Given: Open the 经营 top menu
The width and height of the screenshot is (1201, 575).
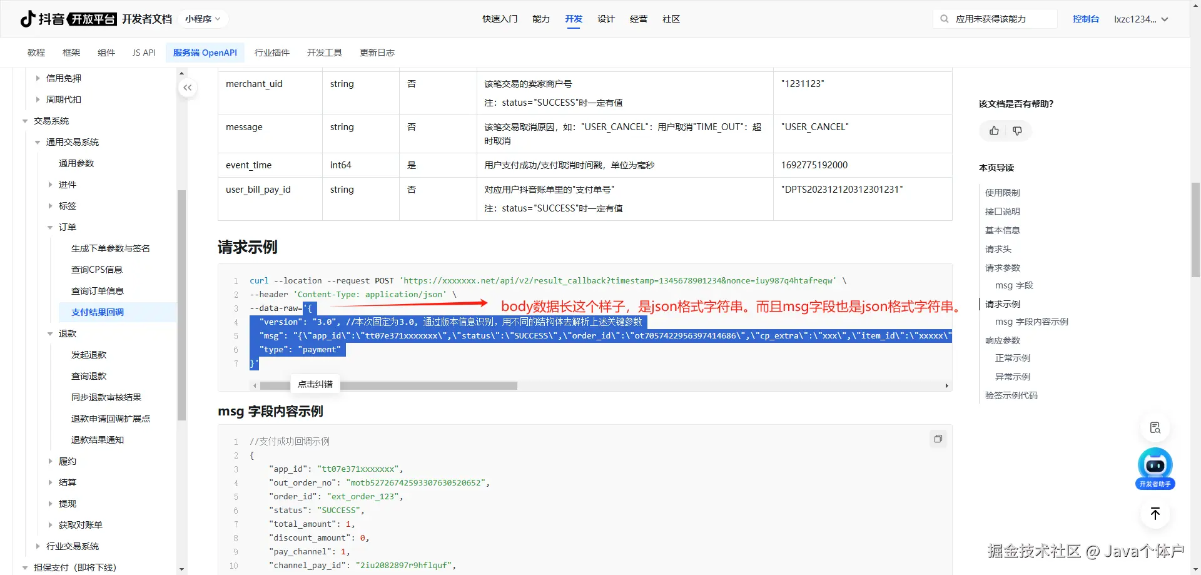Looking at the screenshot, I should click(x=639, y=19).
